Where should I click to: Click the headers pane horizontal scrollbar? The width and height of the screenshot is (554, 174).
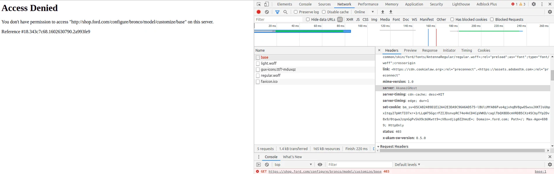point(462,150)
